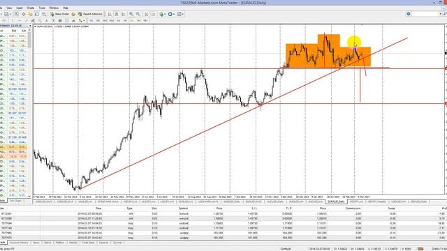Screen dimensions: 447x251
Task: Open the EURAUD,Daily chart title triangle
Action: tap(35, 26)
